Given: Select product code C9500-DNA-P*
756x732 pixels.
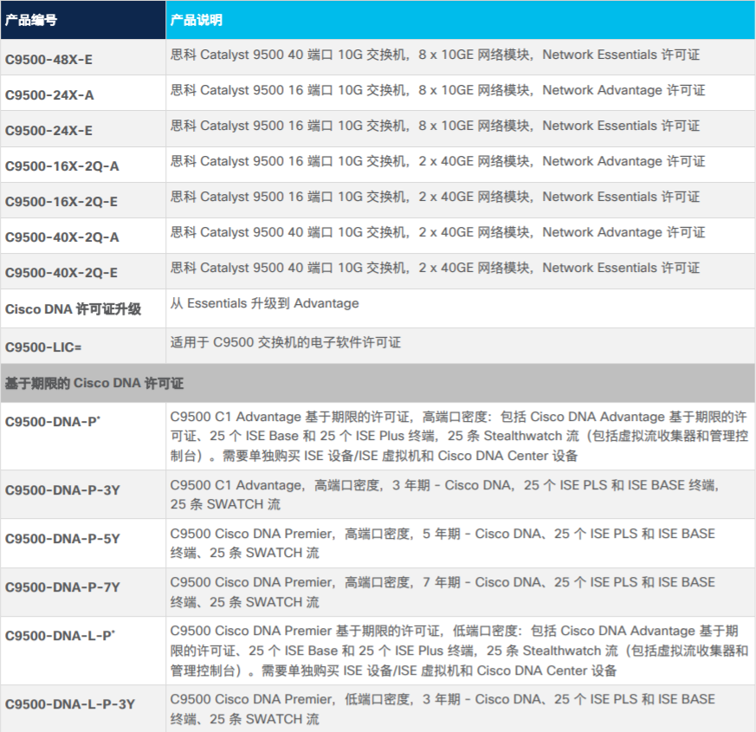Looking at the screenshot, I should (x=53, y=422).
